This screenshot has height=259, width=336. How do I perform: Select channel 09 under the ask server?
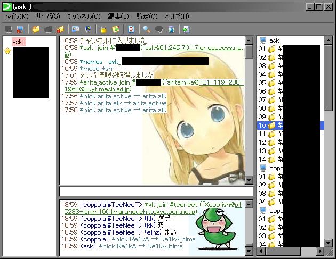(x=290, y=116)
